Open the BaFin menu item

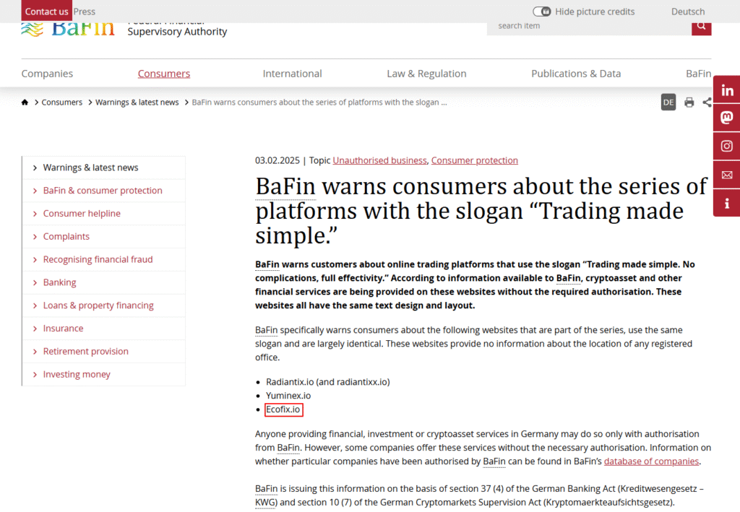[x=699, y=74]
